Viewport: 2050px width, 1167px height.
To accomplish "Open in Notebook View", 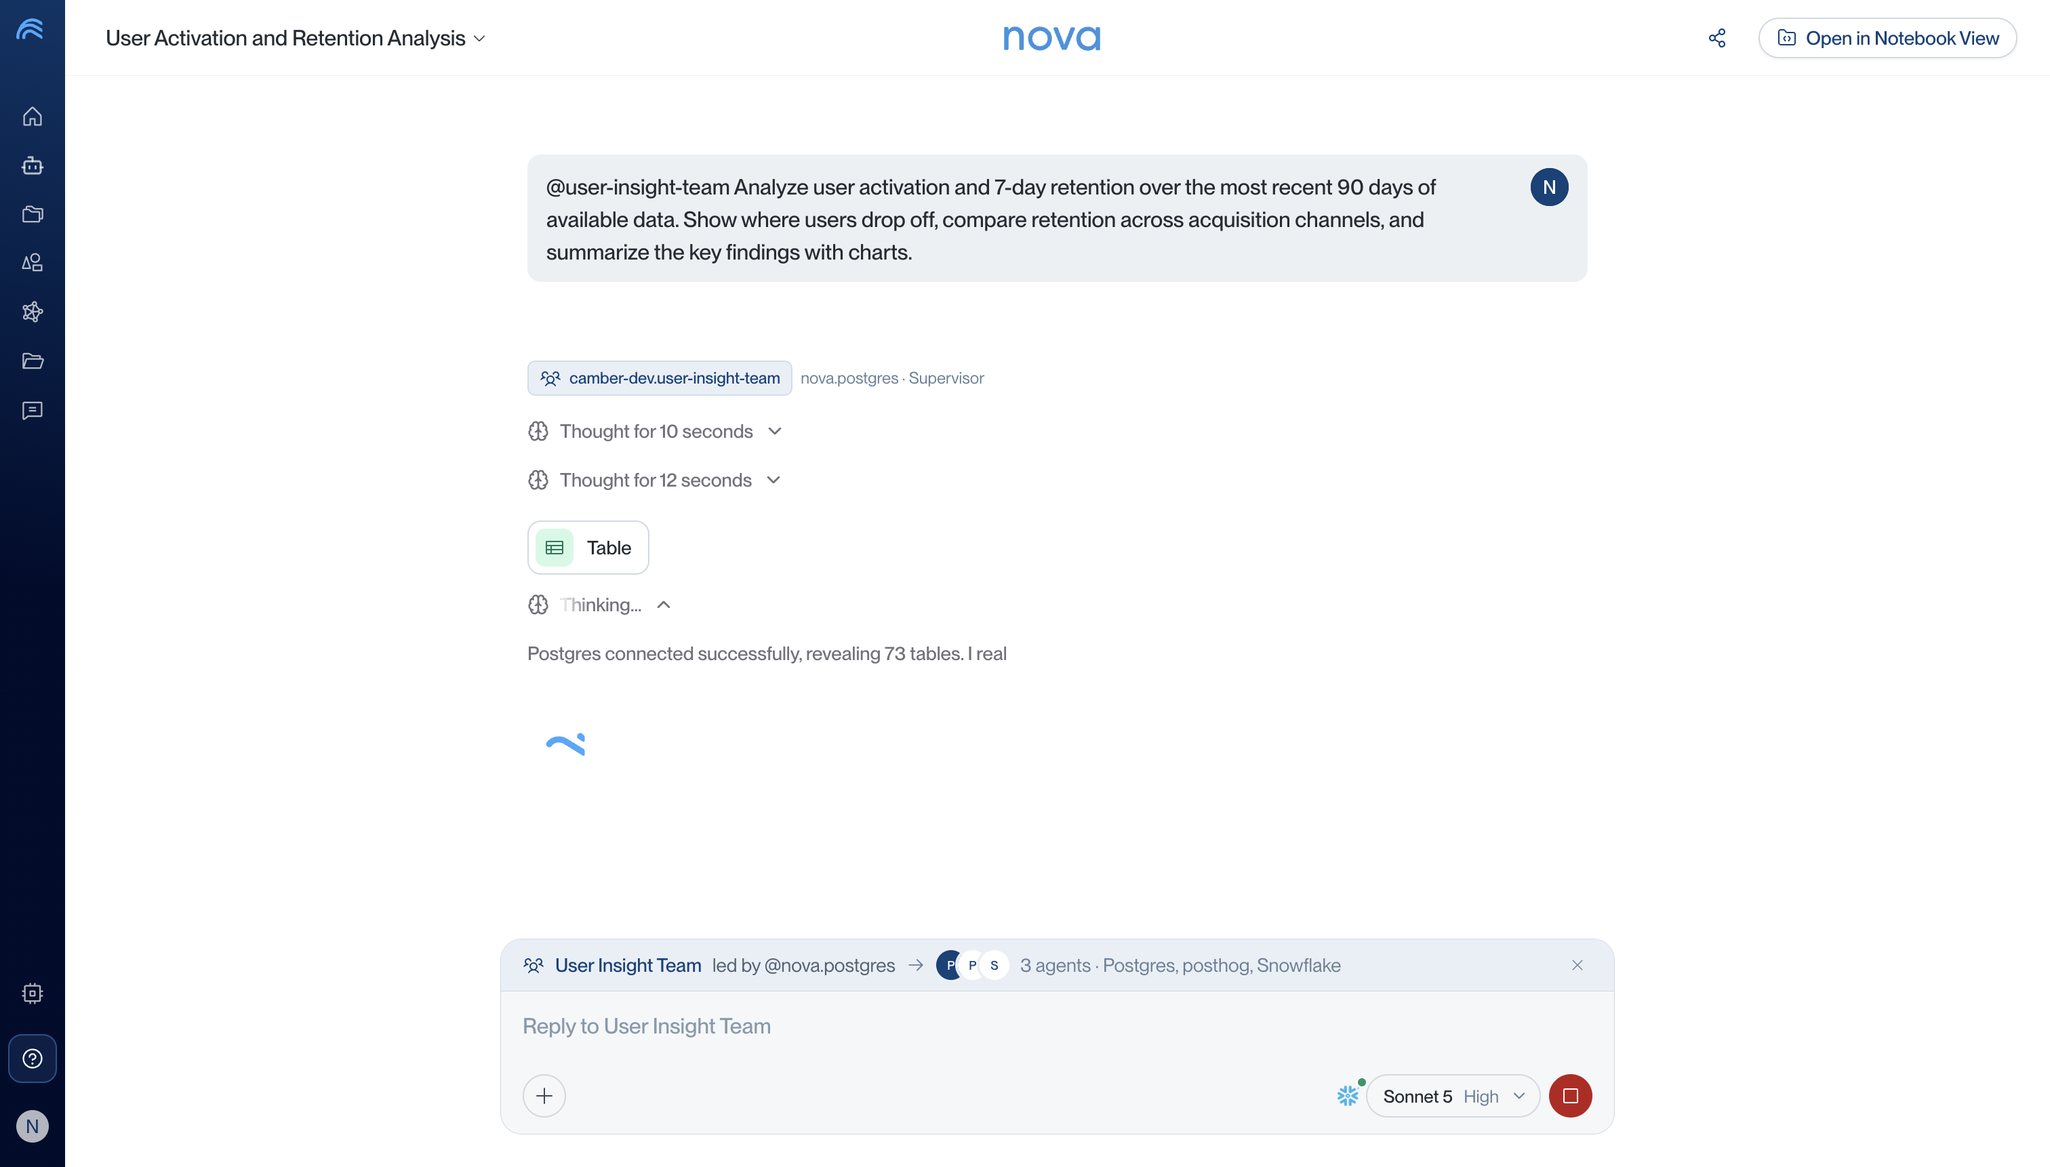I will point(1887,38).
